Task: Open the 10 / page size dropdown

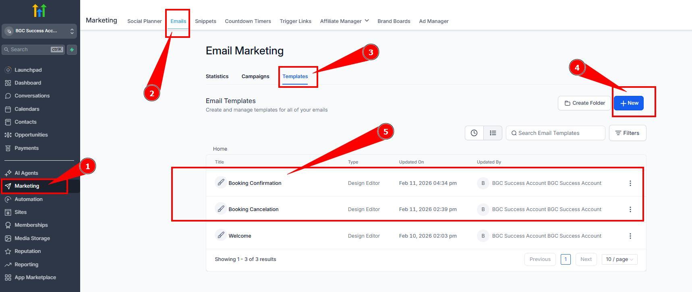Action: [x=619, y=259]
